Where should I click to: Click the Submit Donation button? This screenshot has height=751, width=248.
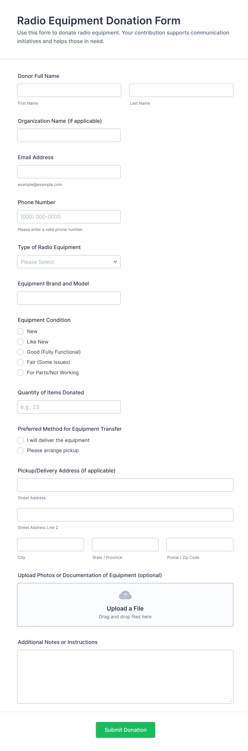point(125,730)
